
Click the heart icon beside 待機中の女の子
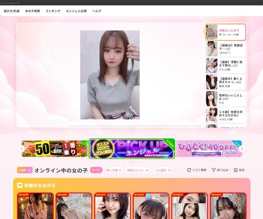20,185
